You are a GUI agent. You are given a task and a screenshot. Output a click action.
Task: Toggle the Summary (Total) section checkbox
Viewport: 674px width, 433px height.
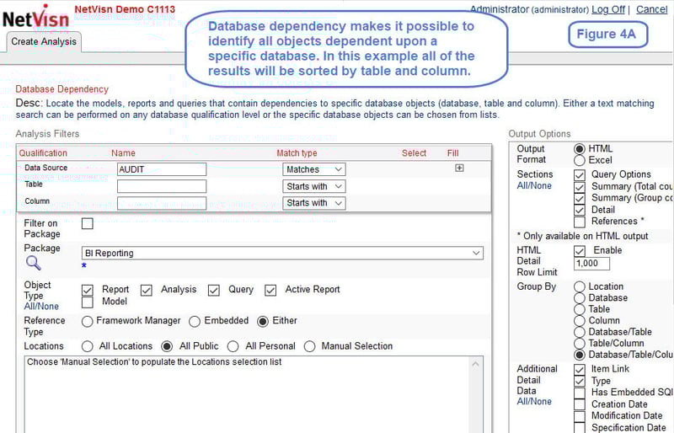click(580, 187)
